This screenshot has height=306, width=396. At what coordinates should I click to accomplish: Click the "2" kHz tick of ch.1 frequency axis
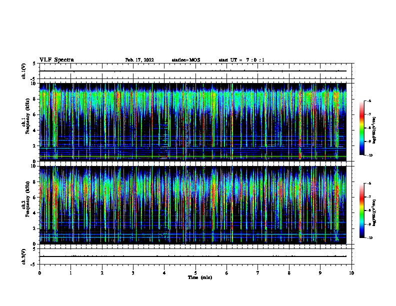(35, 146)
